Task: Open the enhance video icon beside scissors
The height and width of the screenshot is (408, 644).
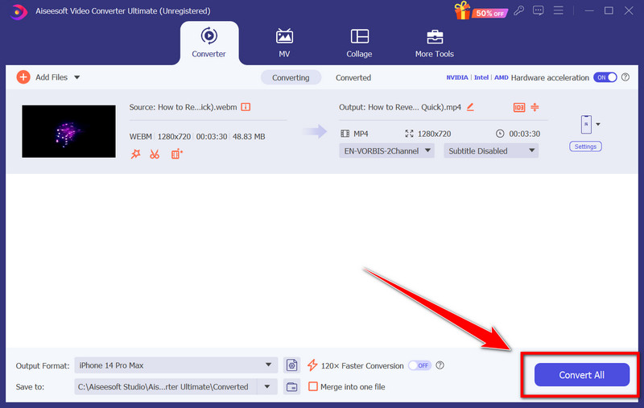Action: pyautogui.click(x=176, y=154)
